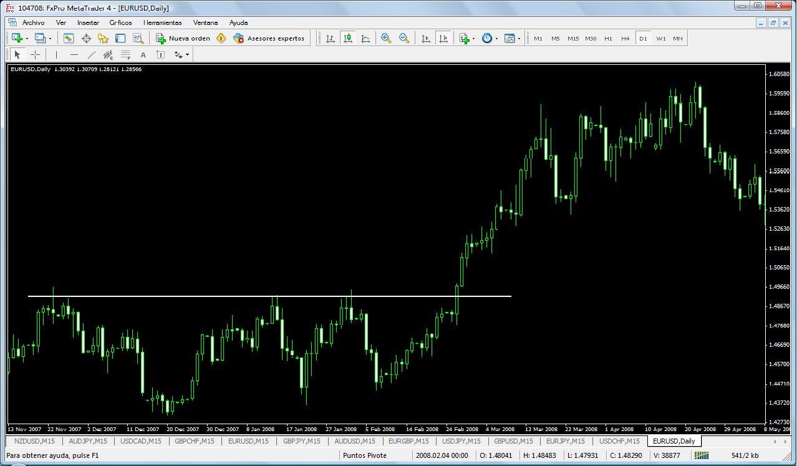Switch to the GBPJPY,M15 chart tab
Image resolution: width=797 pixels, height=466 pixels.
pos(302,441)
